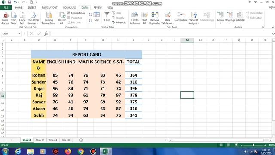This screenshot has height=155, width=275.
Task: Import data using From Web
Action: (13, 18)
